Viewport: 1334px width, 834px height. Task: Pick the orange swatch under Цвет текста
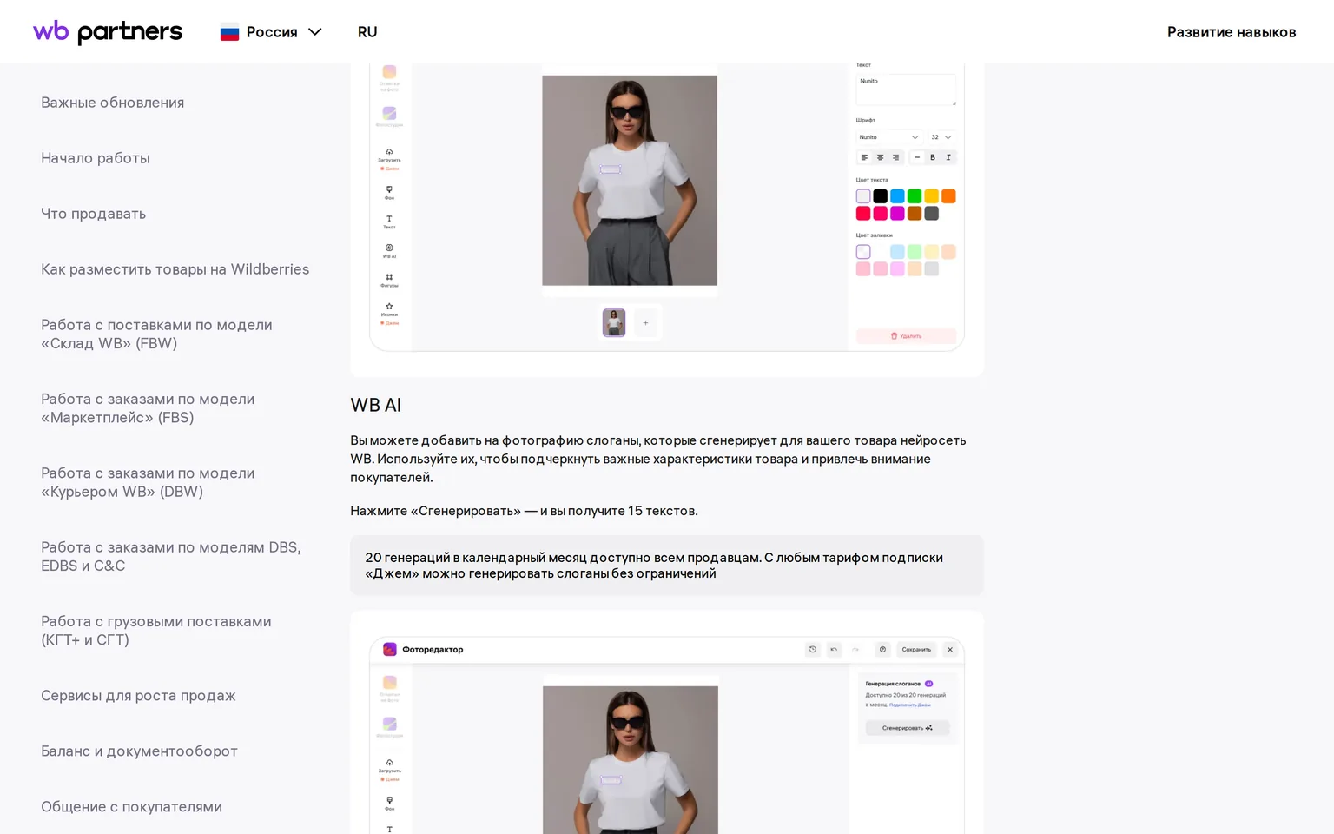coord(948,196)
